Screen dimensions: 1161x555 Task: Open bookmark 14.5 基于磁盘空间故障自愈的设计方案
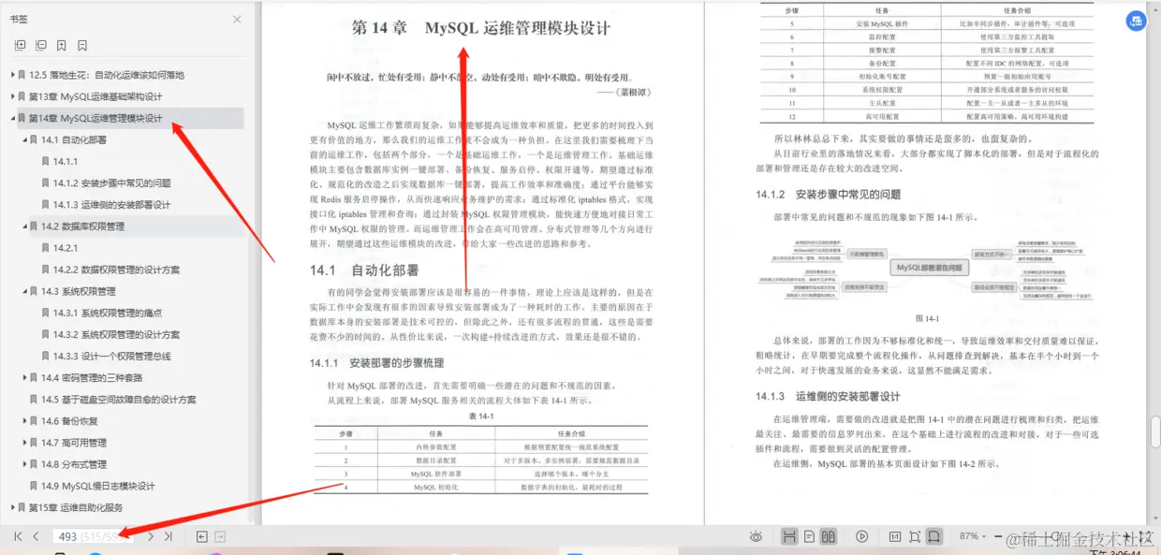point(119,400)
